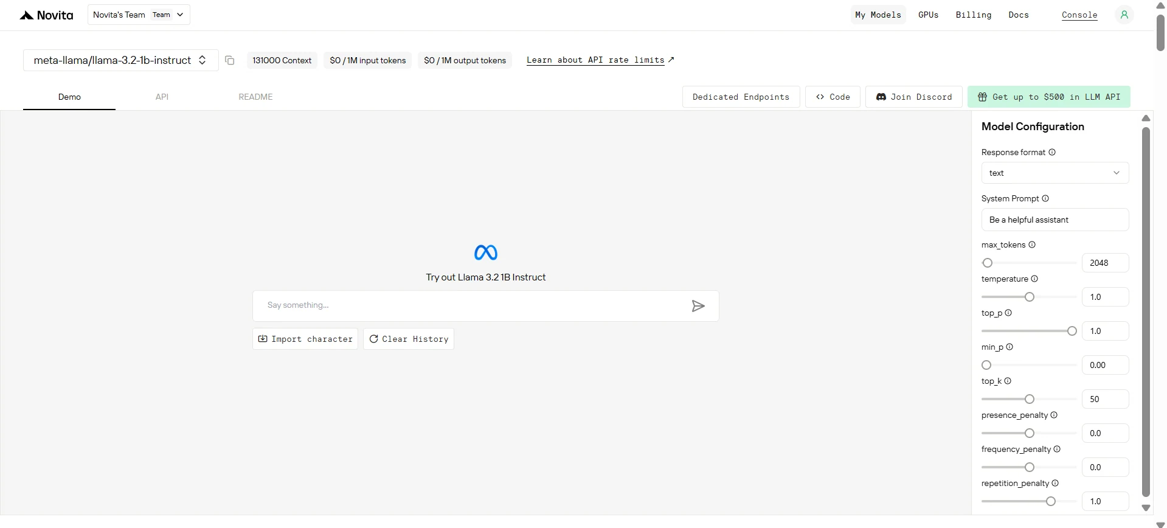Open Novita's Team switcher dropdown
1167x528 pixels.
click(139, 15)
